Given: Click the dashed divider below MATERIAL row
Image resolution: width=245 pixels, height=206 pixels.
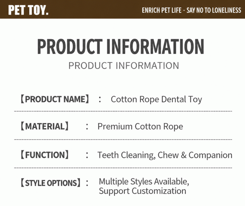Looking at the screenshot, I should point(123,139).
